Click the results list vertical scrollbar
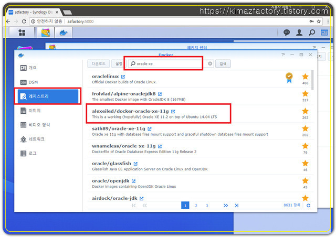 click(312, 80)
